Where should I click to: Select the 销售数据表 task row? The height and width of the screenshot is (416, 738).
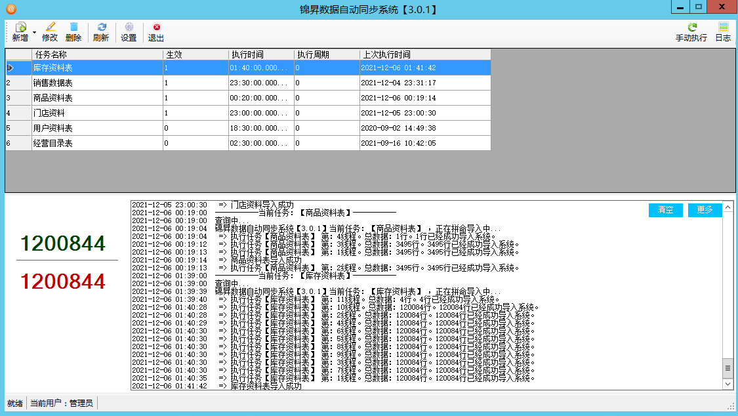coord(96,83)
